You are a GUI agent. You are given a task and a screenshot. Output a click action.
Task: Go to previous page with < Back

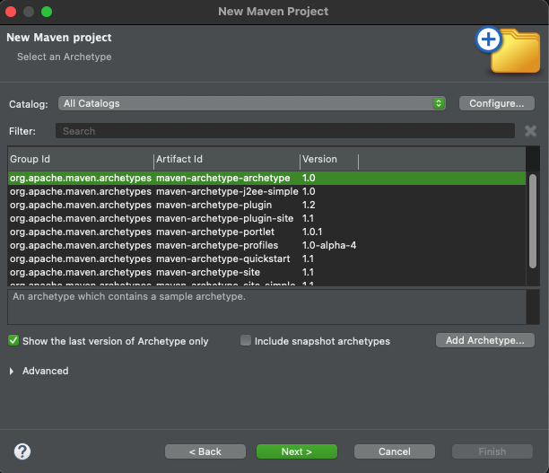click(x=205, y=451)
